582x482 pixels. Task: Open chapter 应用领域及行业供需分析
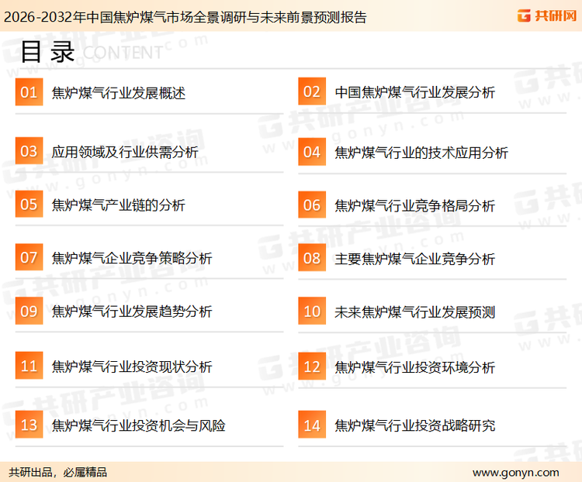click(x=124, y=153)
